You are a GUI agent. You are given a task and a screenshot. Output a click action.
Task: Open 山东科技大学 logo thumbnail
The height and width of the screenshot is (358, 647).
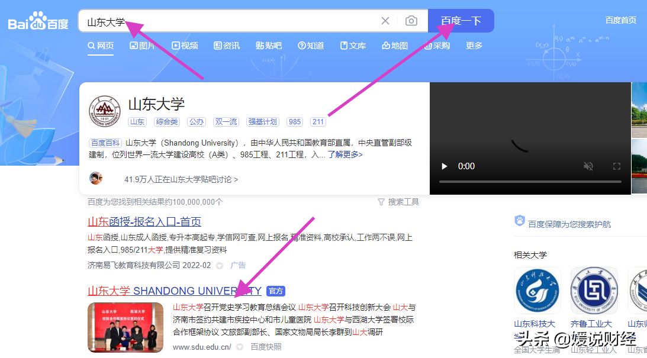pyautogui.click(x=537, y=291)
